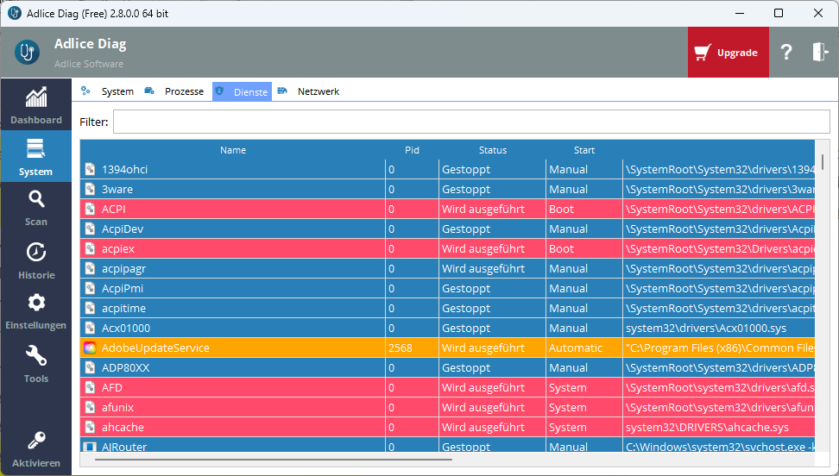The height and width of the screenshot is (476, 839).
Task: Click the 3ware service file icon
Action: coord(90,190)
